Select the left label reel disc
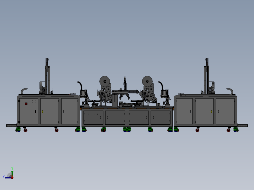The height and width of the screenshot is (190, 254). pos(105,81)
